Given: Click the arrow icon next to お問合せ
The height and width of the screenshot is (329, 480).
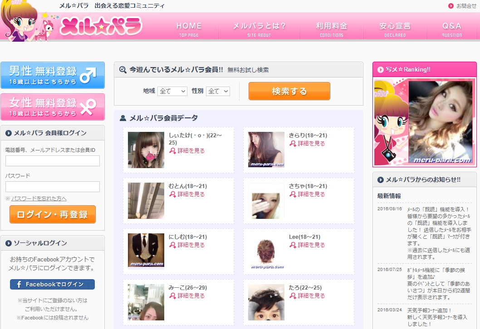Looking at the screenshot, I should click(x=451, y=6).
